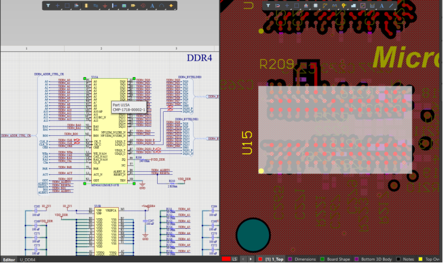The image size is (443, 263).
Task: Click the Place Via tool in PCB toolbar
Action: [344, 5]
